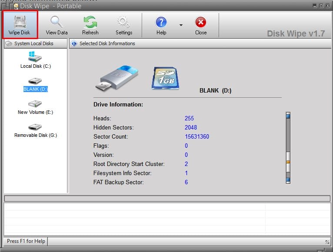Viewport: 333px width, 252px height.
Task: Click the System Local Disks header
Action: tap(36, 43)
